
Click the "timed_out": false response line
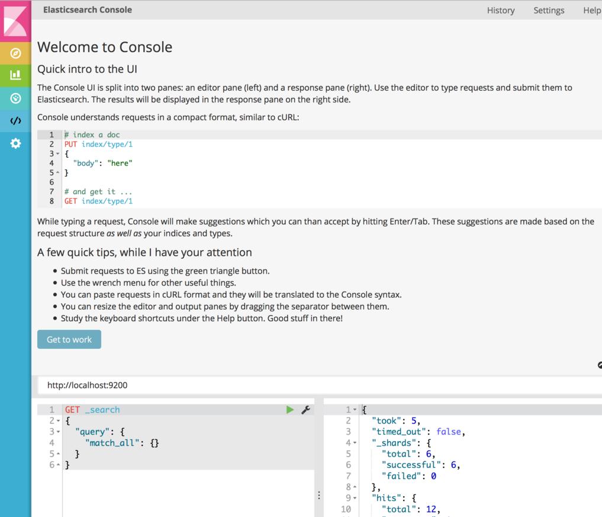(x=418, y=432)
